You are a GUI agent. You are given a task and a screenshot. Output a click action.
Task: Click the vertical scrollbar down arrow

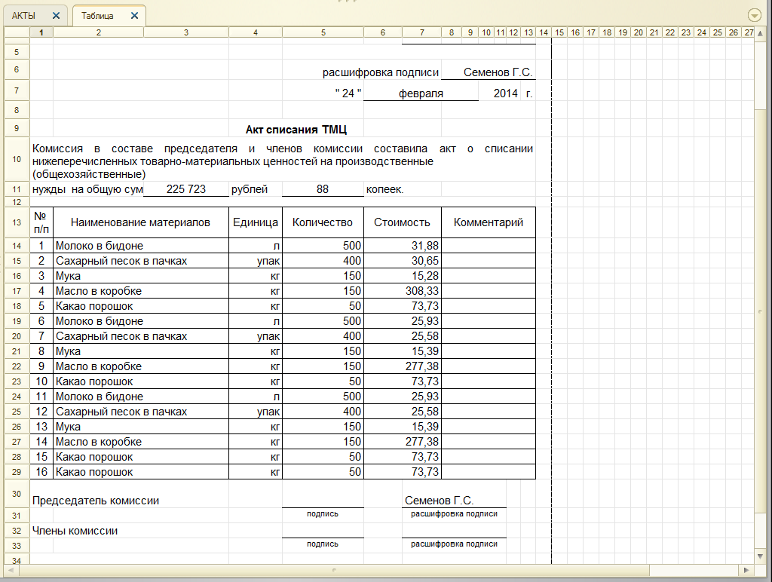pos(760,556)
